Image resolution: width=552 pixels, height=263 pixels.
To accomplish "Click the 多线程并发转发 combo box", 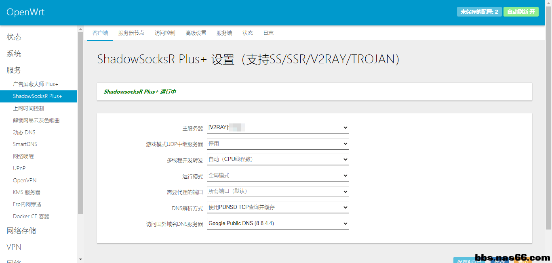I will [x=278, y=159].
